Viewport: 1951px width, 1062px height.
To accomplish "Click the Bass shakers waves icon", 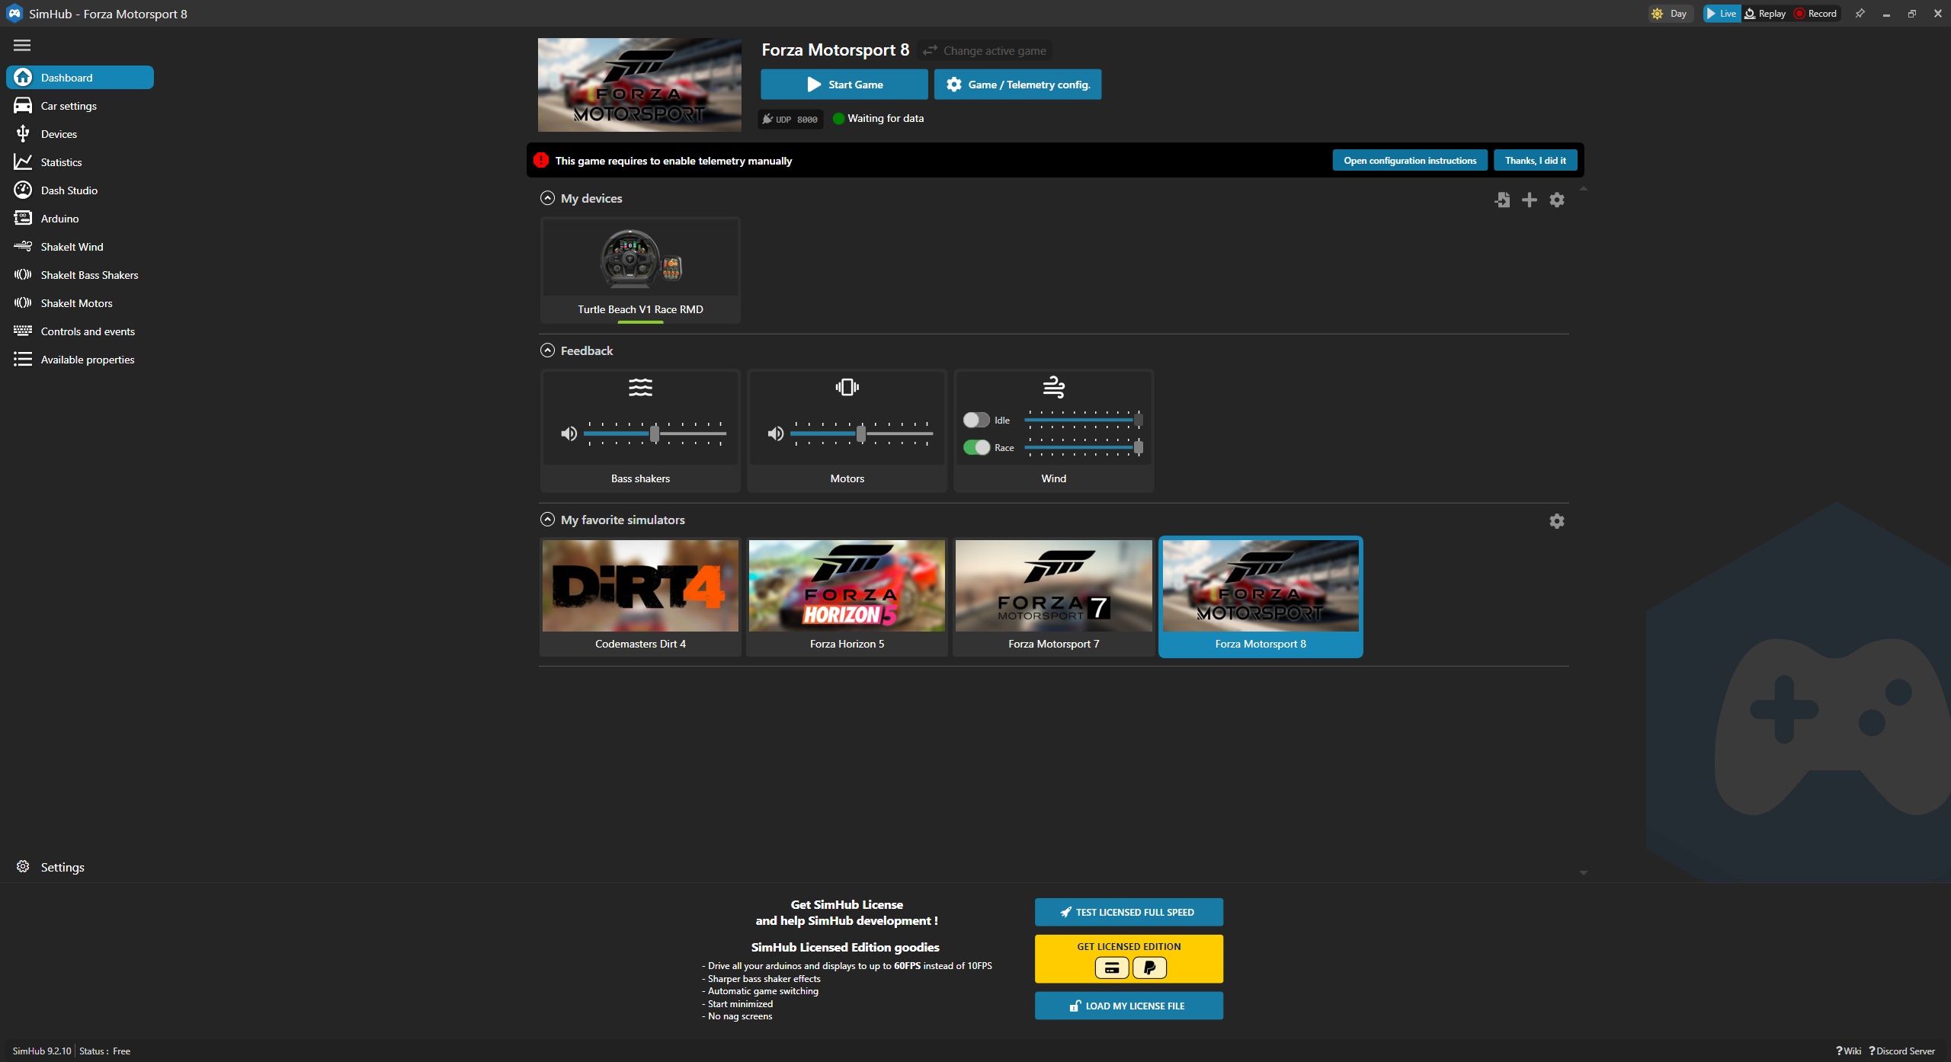I will (x=640, y=387).
